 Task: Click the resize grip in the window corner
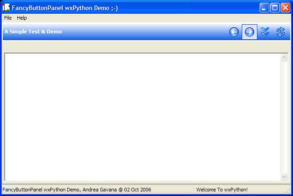click(x=289, y=192)
